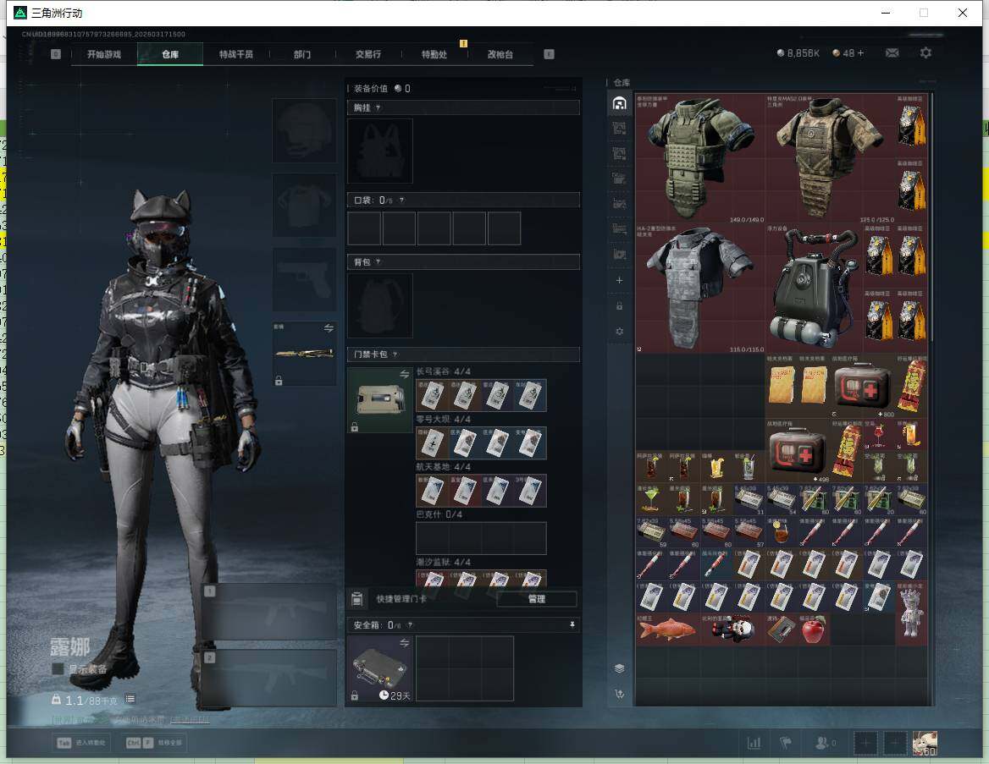
Task: Click the swap icon on key card case
Action: (x=404, y=375)
